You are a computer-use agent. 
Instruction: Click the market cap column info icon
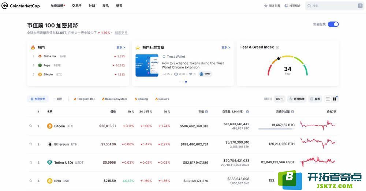[x=206, y=112]
